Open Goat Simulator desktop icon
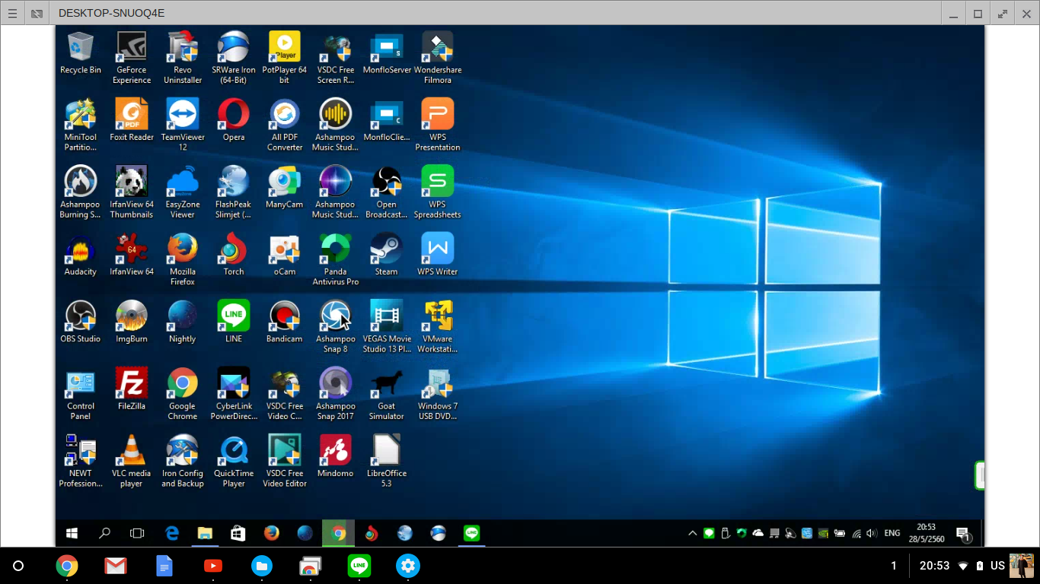 pyautogui.click(x=387, y=393)
